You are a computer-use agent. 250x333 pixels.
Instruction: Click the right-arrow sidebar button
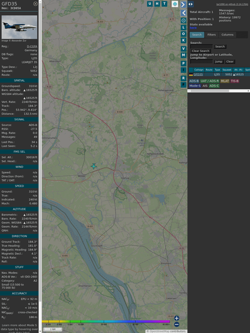click(183, 4)
